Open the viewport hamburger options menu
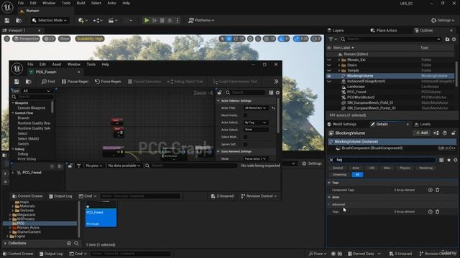Screen dimensions: 460x258 [x=6, y=39]
